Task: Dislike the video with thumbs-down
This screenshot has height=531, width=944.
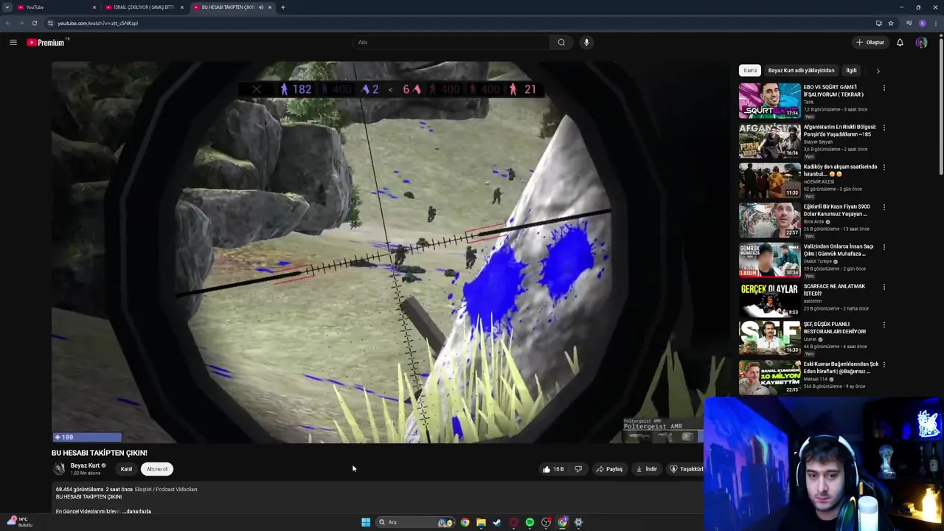Action: (578, 469)
